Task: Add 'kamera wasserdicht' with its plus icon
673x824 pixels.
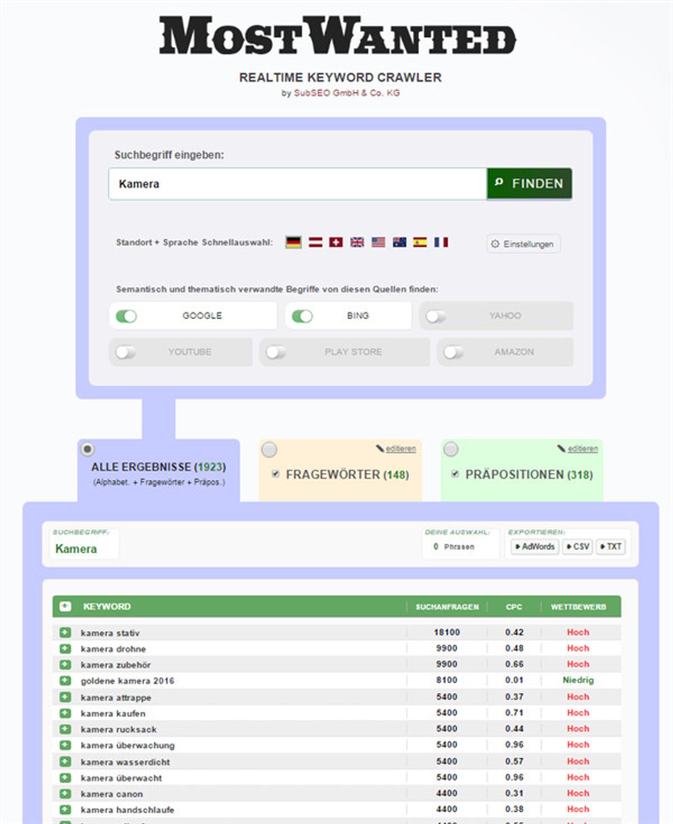Action: [65, 762]
